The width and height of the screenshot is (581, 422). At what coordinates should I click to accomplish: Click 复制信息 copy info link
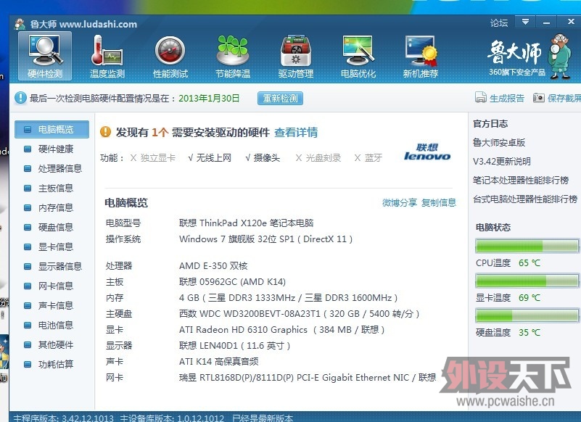[x=439, y=203]
